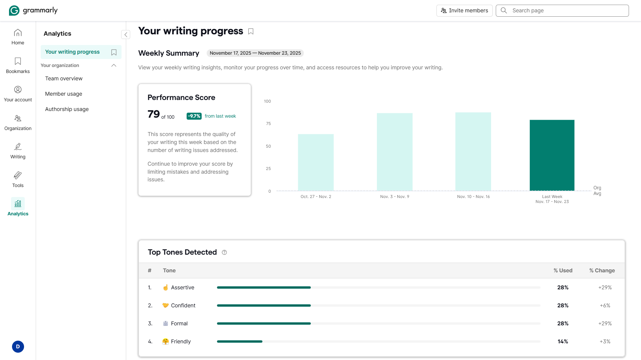Image resolution: width=641 pixels, height=360 pixels.
Task: Toggle the bookmark icon next to Your writing progress heading
Action: (251, 31)
